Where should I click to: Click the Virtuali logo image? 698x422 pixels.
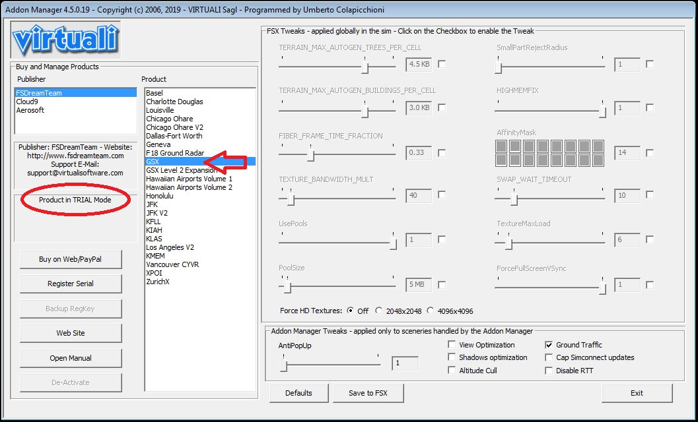pyautogui.click(x=65, y=40)
